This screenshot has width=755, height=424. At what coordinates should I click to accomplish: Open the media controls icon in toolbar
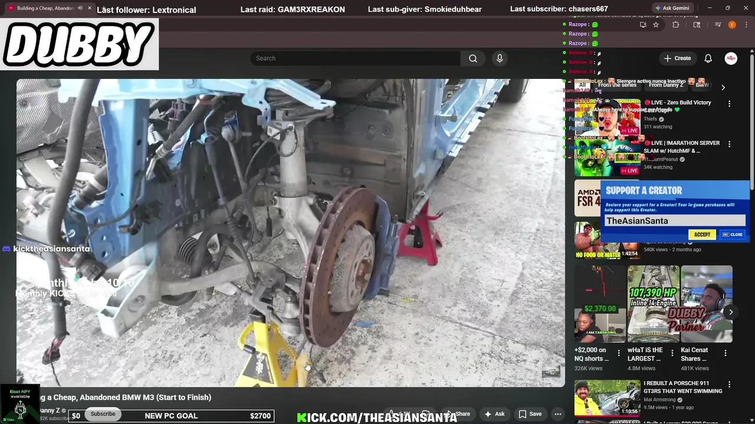point(718,25)
